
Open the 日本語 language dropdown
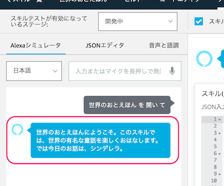coord(34,71)
